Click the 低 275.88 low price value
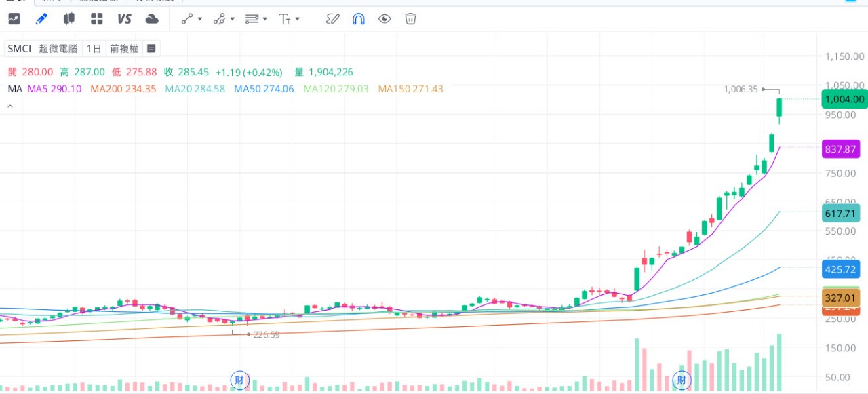This screenshot has height=394, width=868. [x=134, y=72]
